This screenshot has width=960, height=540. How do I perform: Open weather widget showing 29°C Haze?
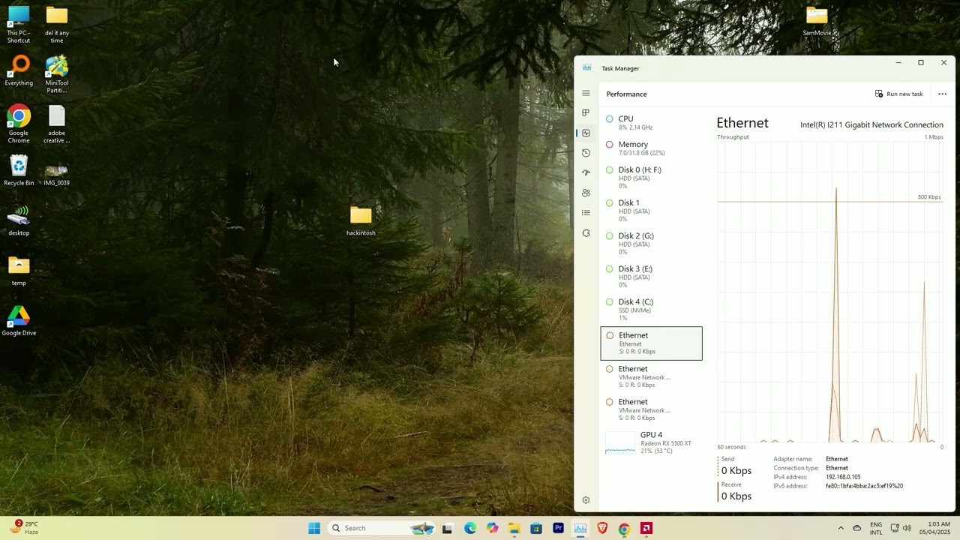(24, 528)
